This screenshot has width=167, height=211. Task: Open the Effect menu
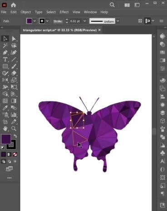(64, 12)
